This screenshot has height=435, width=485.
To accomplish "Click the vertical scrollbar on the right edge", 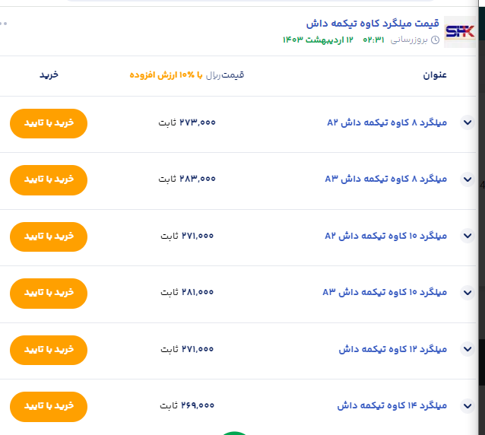I will 481,228.
